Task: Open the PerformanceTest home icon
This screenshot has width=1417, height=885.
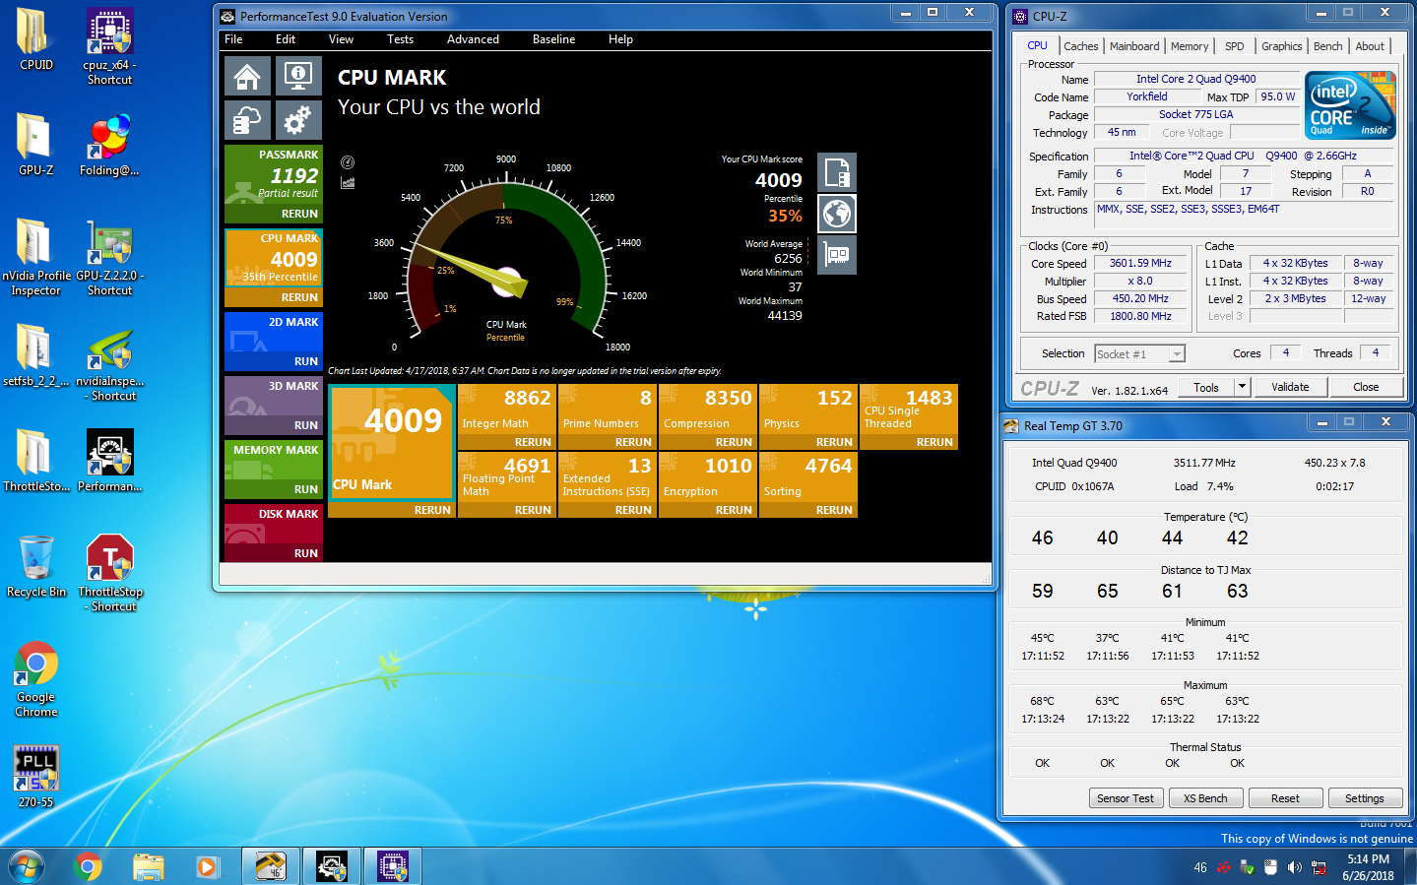Action: [247, 77]
